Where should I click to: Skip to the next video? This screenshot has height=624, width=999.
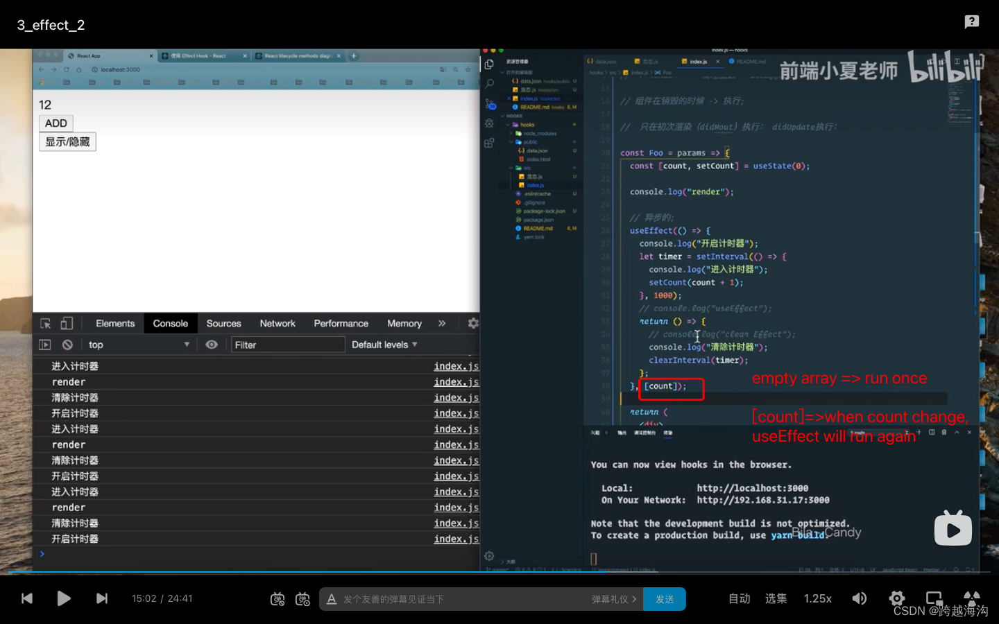[x=102, y=598]
